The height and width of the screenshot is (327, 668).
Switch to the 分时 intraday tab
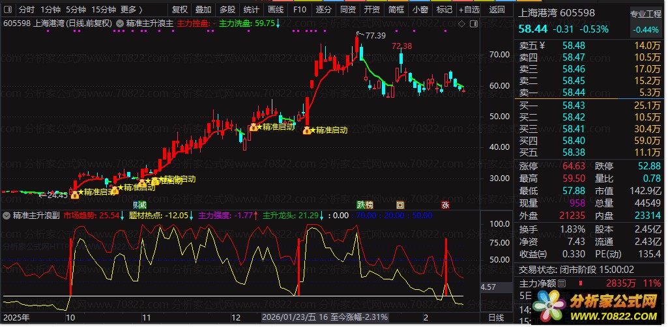click(x=26, y=9)
